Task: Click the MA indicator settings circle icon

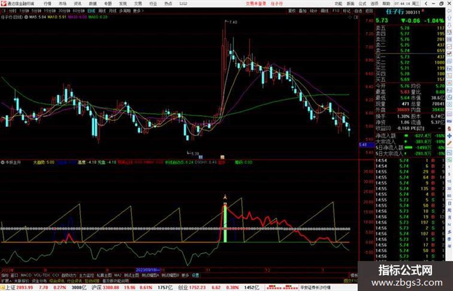Action: [x=26, y=17]
